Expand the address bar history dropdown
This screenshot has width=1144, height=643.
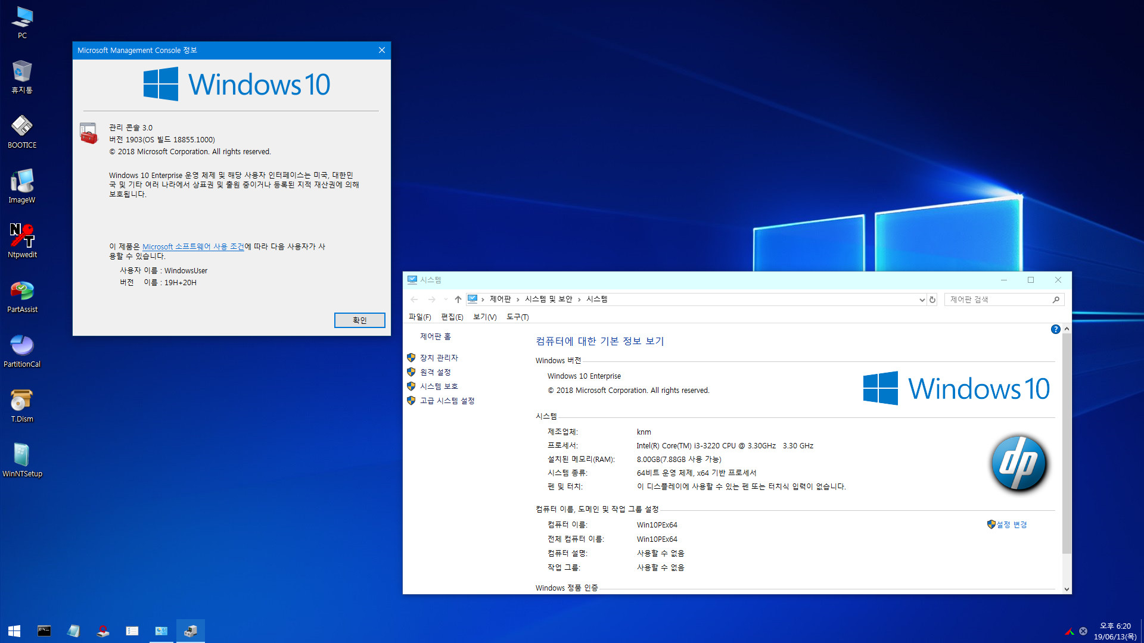click(x=922, y=299)
